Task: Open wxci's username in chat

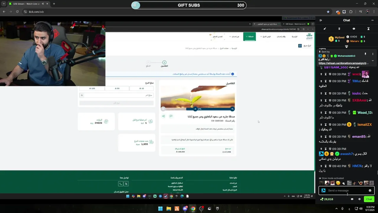Action: click(x=356, y=74)
